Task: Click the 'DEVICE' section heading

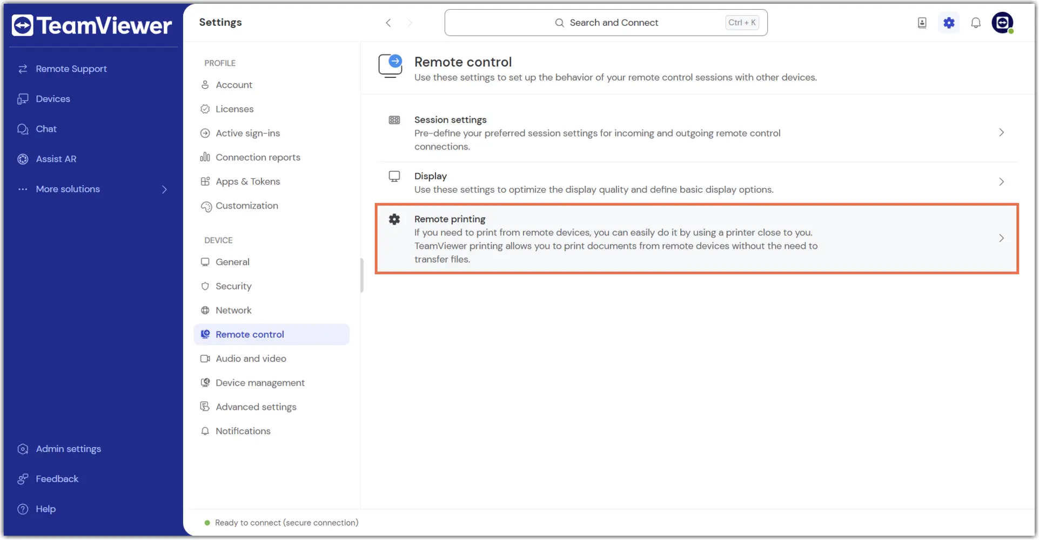Action: 218,240
